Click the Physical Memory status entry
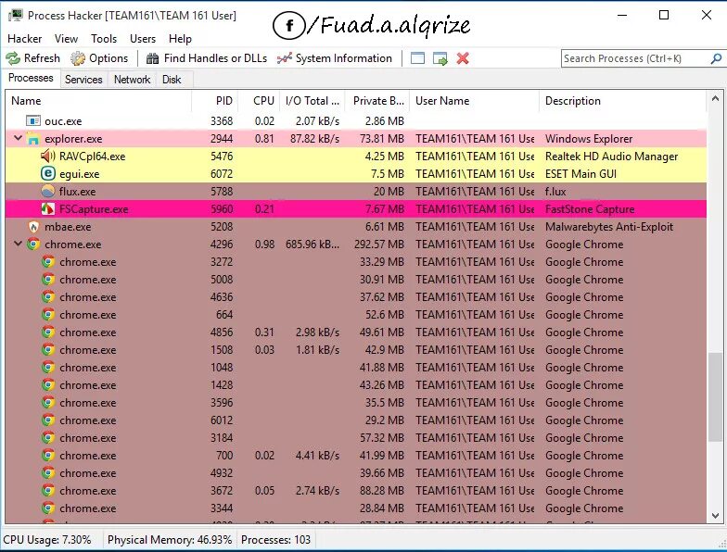Screen dimensions: 727x552 (x=169, y=540)
